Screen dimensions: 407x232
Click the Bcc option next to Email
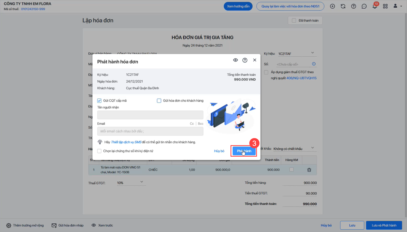pos(201,124)
